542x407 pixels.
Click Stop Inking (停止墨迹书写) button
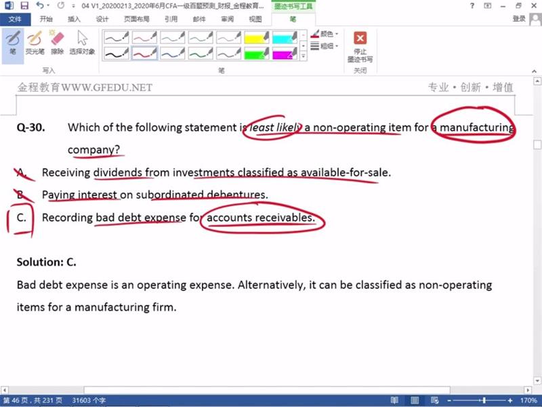pos(360,46)
